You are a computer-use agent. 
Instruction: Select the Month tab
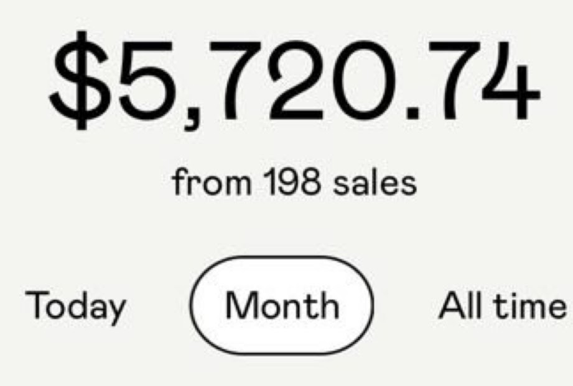click(282, 305)
